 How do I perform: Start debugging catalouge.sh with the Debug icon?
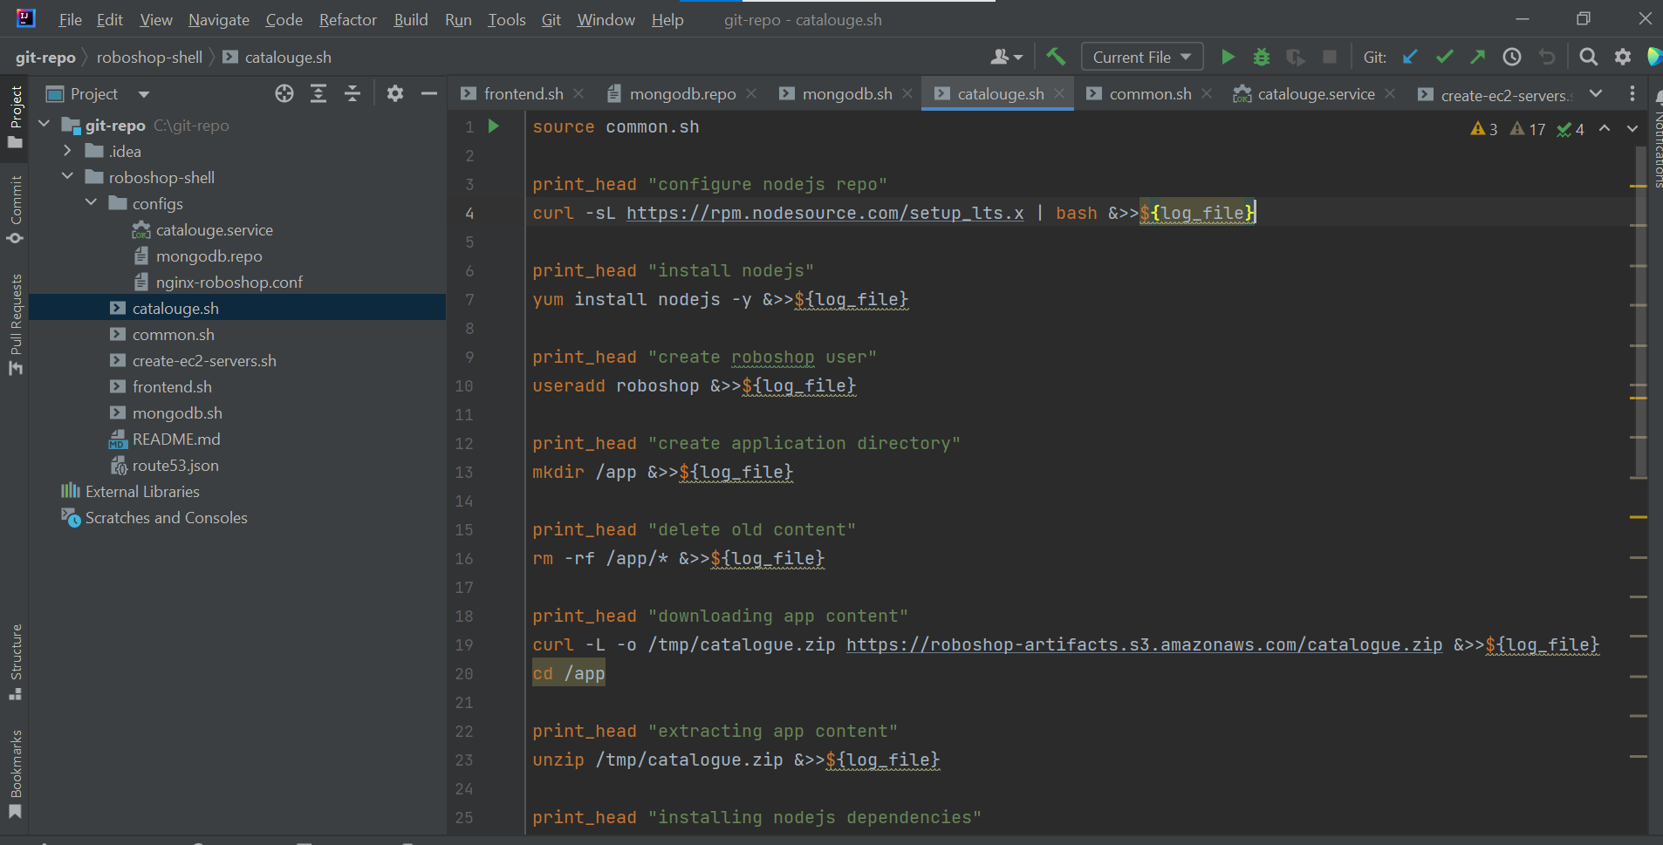point(1263,57)
